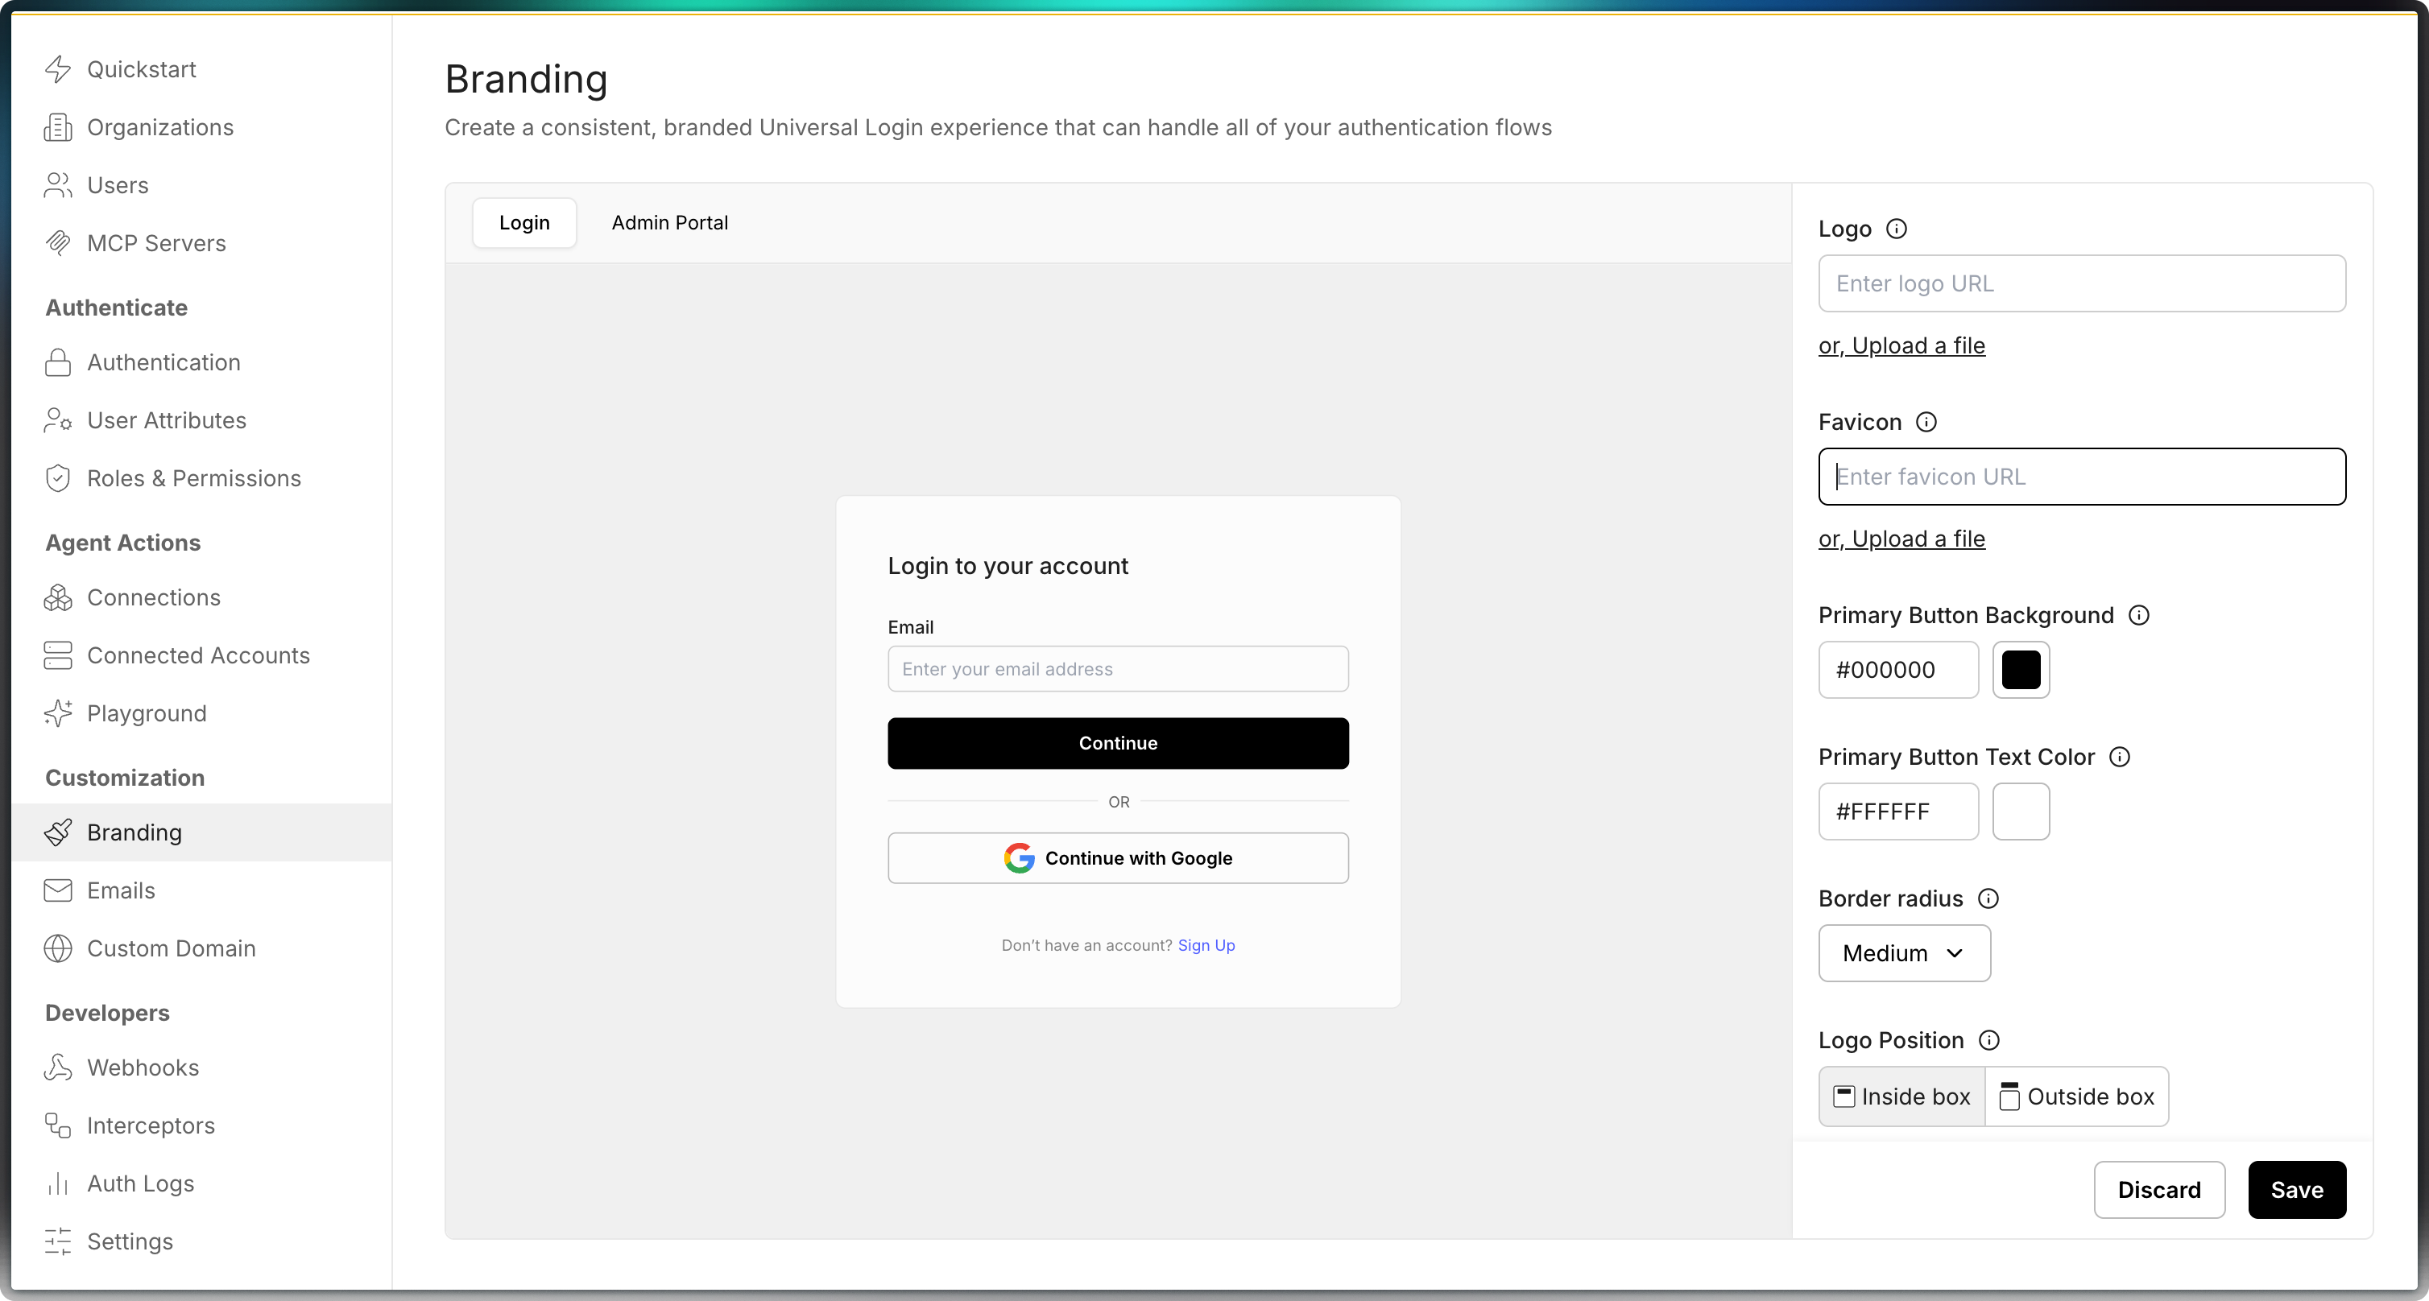Select the Login tab

coord(524,222)
